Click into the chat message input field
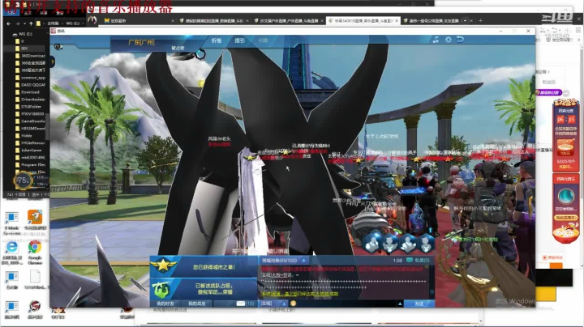 (346, 304)
